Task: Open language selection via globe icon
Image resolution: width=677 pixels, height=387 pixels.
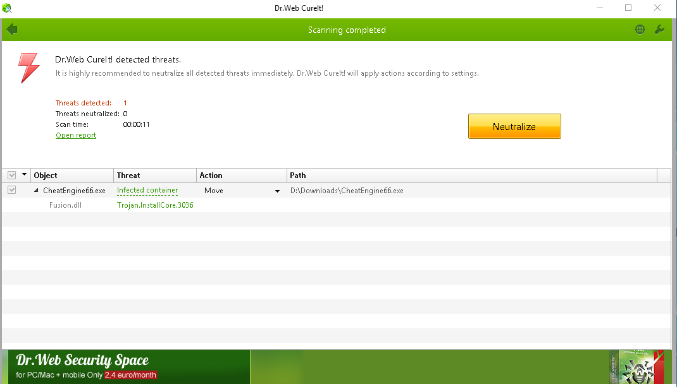Action: click(640, 30)
